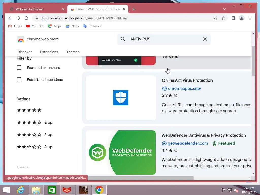The width and height of the screenshot is (260, 195).
Task: Open the Extensions section
Action: coord(49,52)
